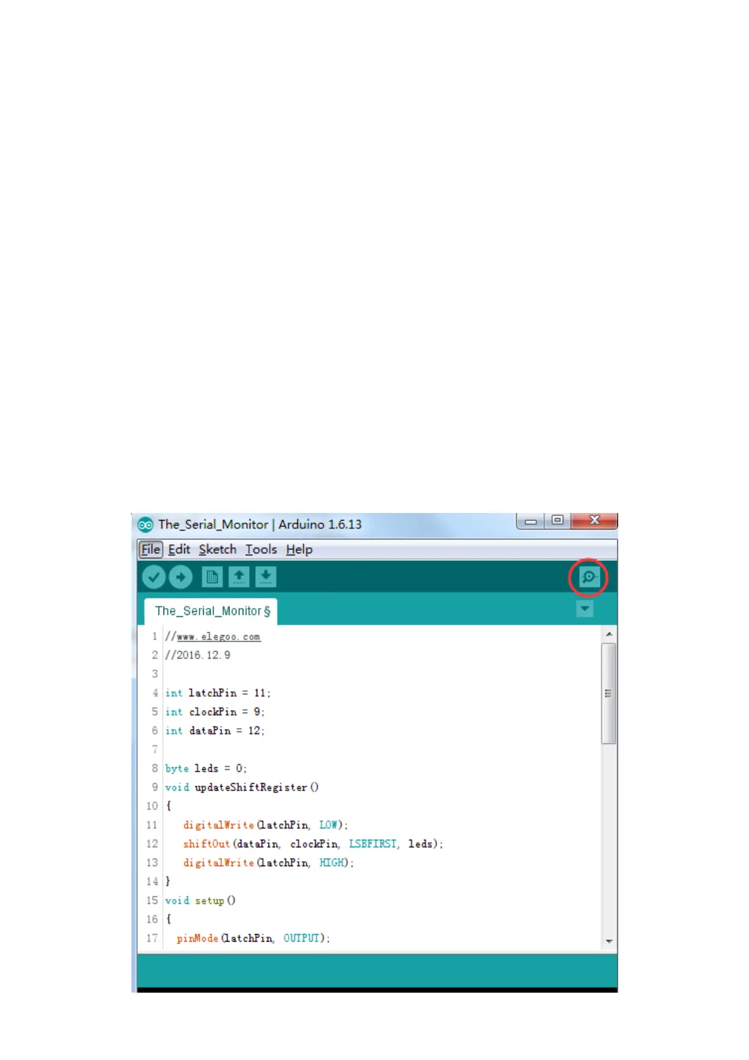The width and height of the screenshot is (749, 1060).
Task: Click the line "int clockPin = 9;"
Action: pyautogui.click(x=215, y=712)
